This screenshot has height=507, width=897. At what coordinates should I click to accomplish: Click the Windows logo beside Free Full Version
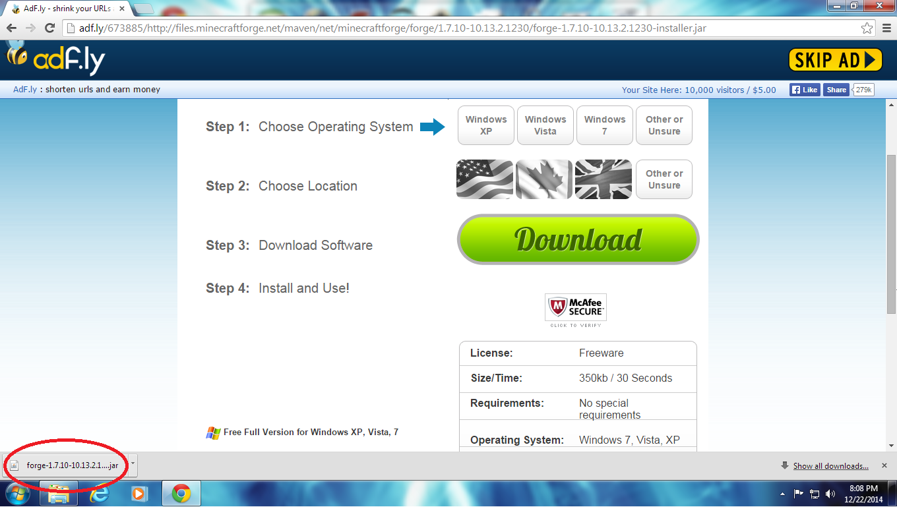pos(213,432)
